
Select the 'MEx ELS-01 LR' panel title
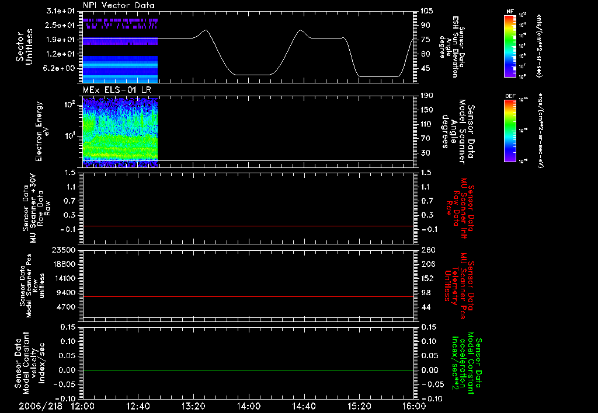click(x=117, y=90)
